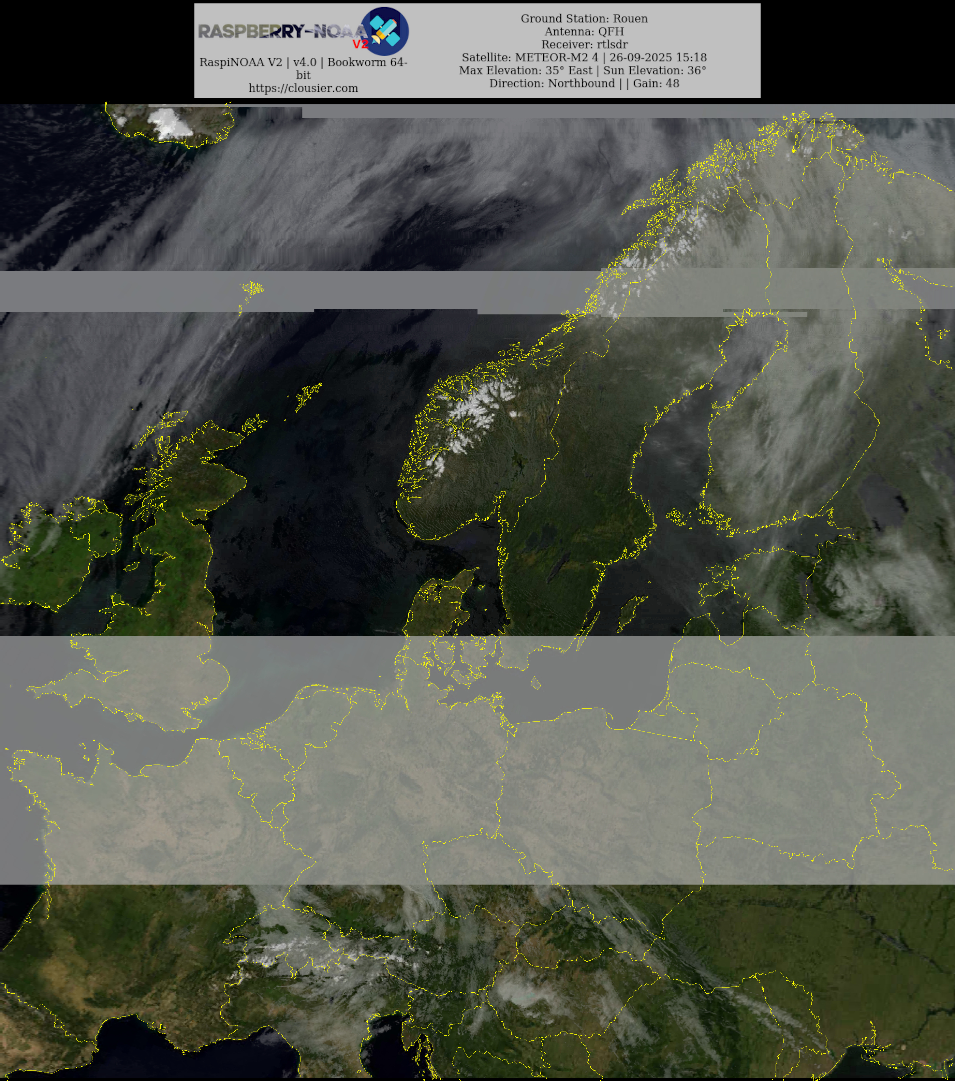Click the Antenna: QFH line
This screenshot has height=1081, width=955.
click(x=584, y=32)
